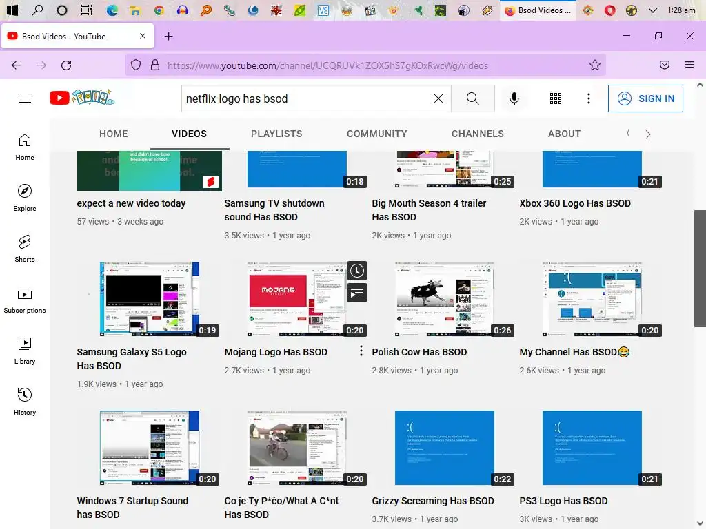The height and width of the screenshot is (529, 706).
Task: Open Task View in taskbar
Action: point(86,10)
